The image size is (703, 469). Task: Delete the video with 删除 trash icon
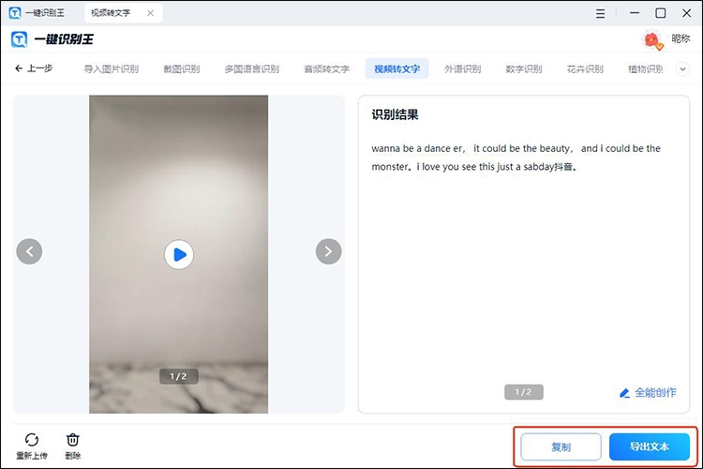72,446
